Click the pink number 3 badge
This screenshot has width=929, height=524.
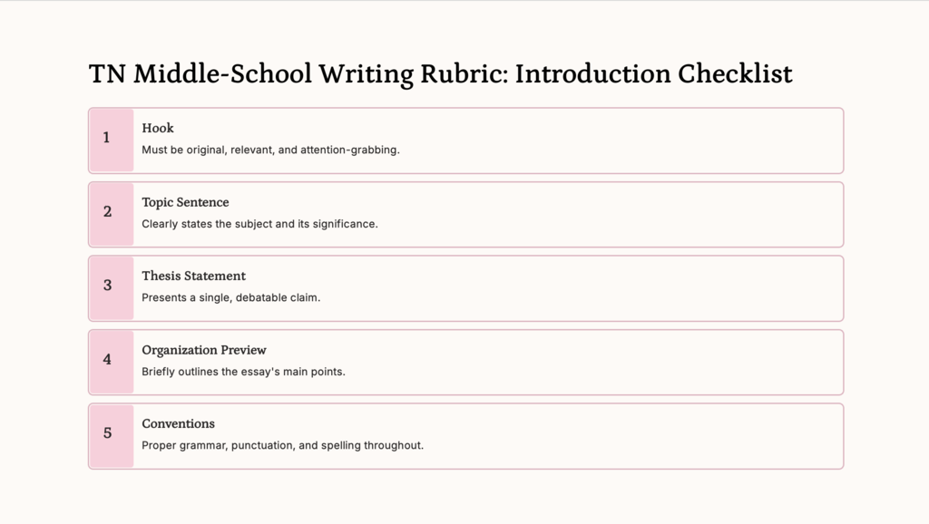point(112,288)
